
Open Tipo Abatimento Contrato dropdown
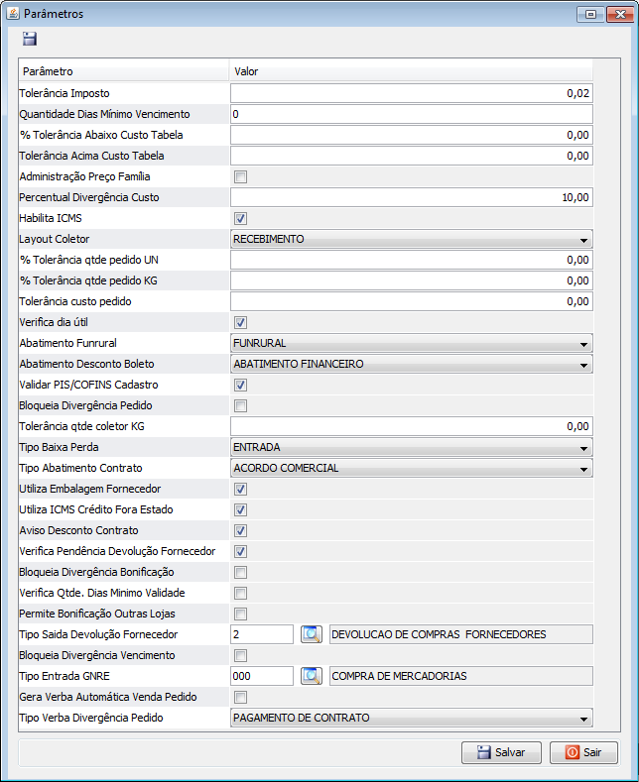[412, 468]
